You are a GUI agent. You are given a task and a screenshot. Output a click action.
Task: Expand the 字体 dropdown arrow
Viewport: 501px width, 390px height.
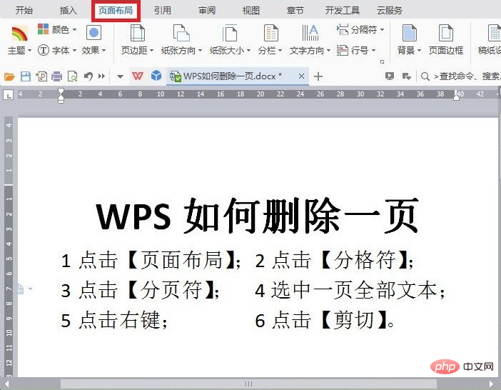(x=74, y=51)
